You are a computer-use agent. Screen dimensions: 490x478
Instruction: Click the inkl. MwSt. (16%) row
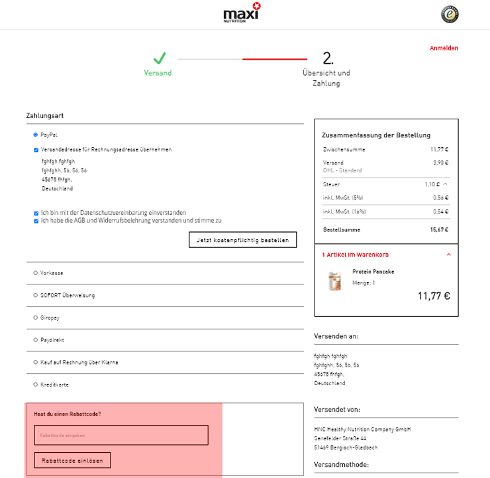(x=386, y=211)
